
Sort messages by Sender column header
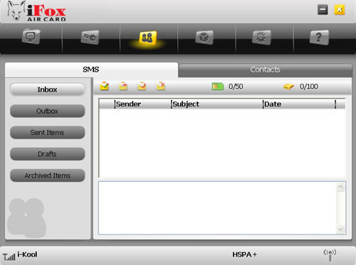pos(142,104)
